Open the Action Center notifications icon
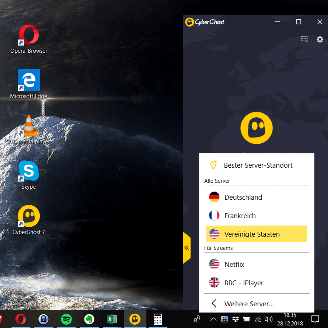Image resolution: width=328 pixels, height=328 pixels. tap(315, 319)
